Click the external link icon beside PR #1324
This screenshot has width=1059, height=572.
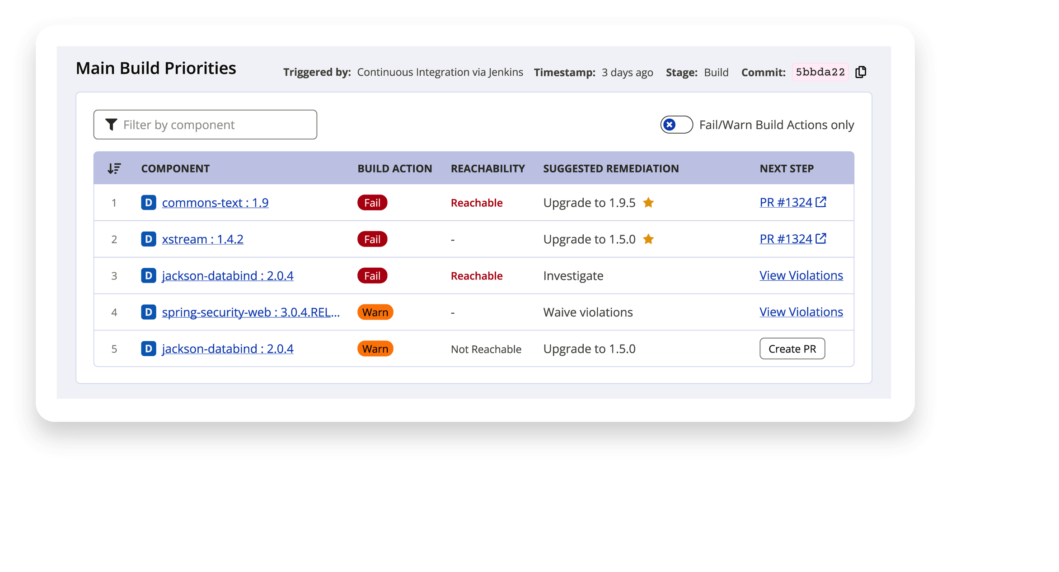click(x=821, y=202)
